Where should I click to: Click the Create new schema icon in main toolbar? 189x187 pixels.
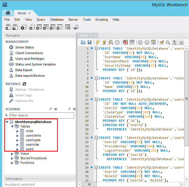pos(31,27)
